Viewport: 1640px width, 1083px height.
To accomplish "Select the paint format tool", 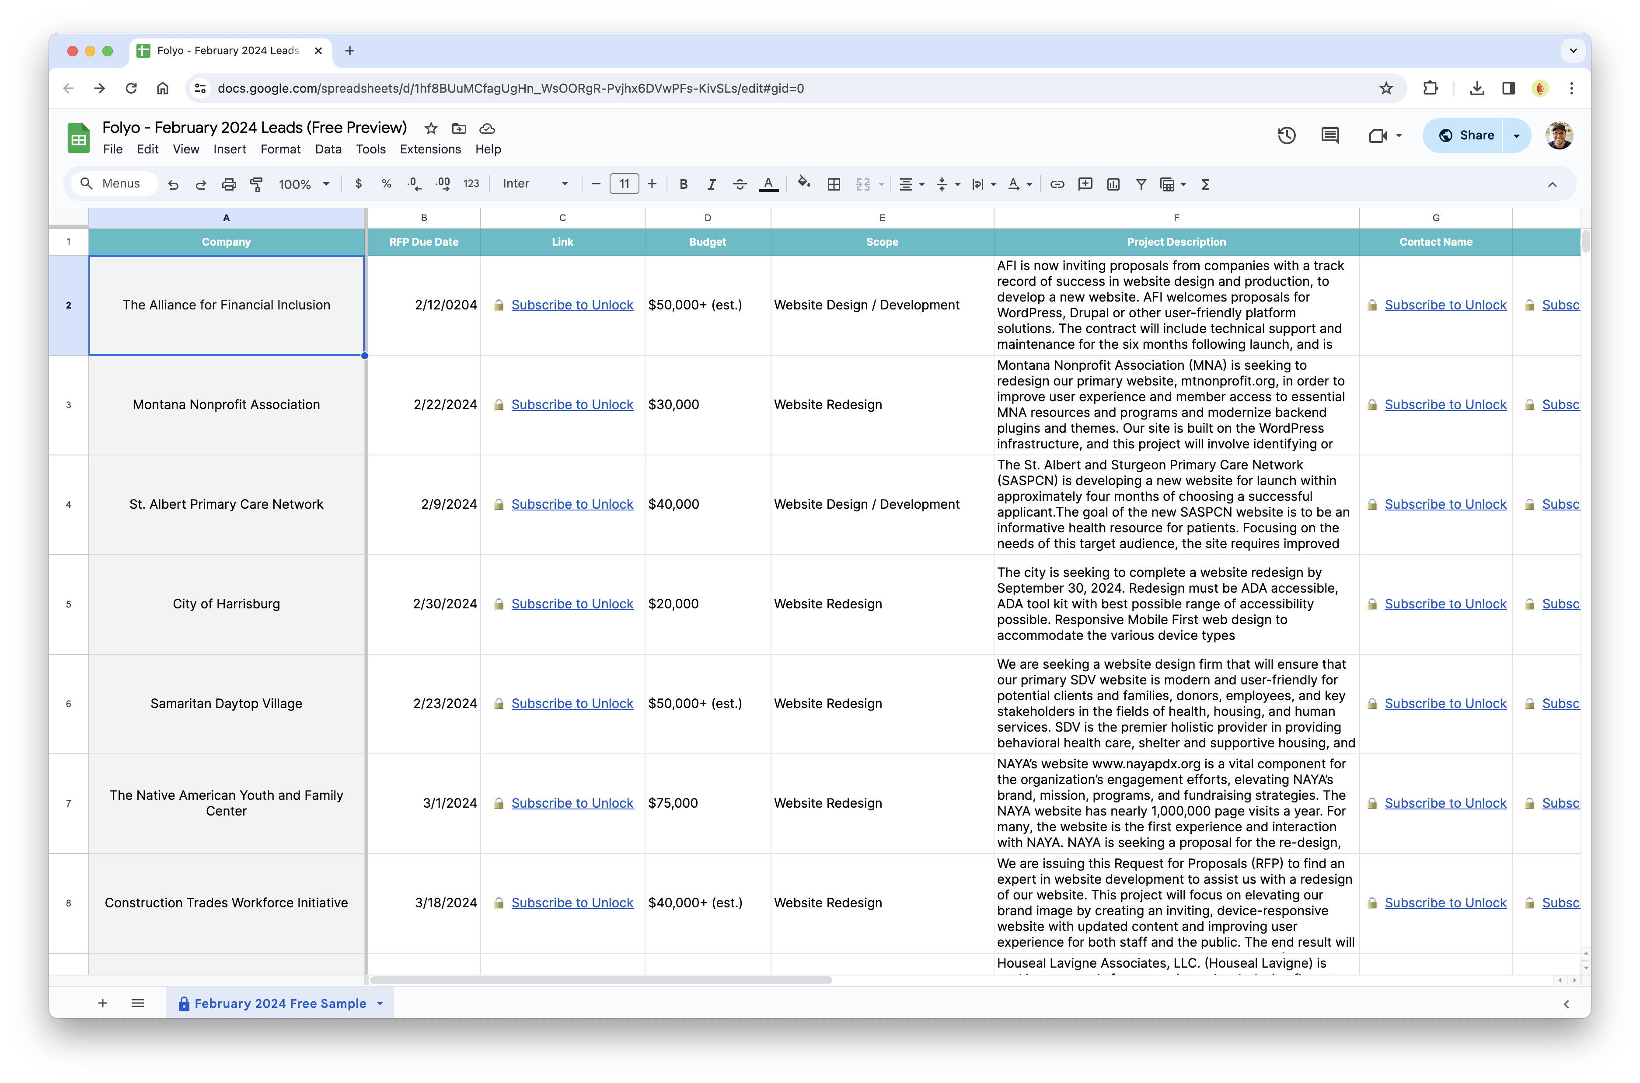I will coord(256,184).
